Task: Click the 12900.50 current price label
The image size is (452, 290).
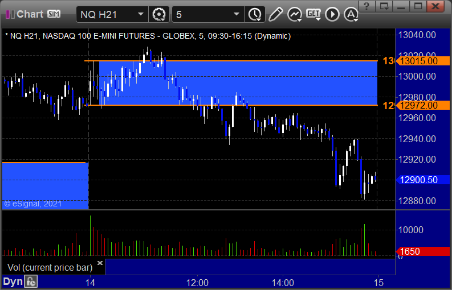Action: (422, 180)
